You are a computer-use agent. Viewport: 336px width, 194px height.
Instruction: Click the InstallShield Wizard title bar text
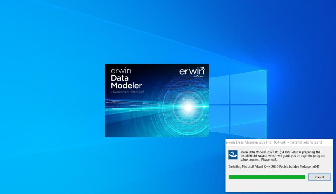(x=274, y=142)
